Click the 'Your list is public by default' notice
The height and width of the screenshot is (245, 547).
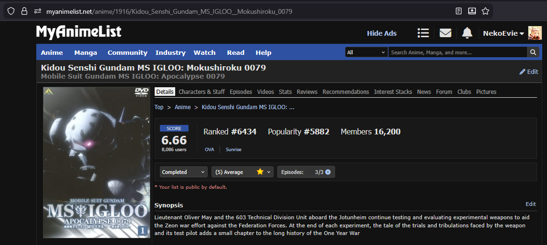[191, 187]
